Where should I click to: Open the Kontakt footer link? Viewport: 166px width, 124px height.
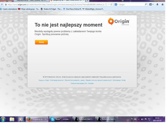tap(91, 83)
